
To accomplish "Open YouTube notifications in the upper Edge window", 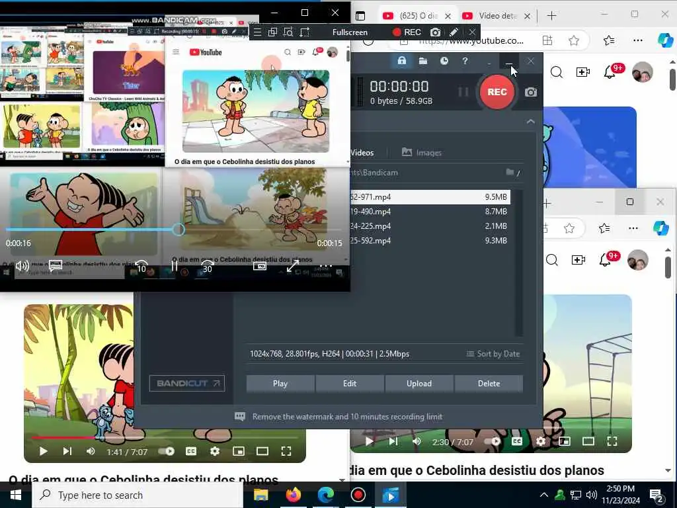I will 610,72.
